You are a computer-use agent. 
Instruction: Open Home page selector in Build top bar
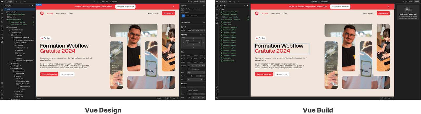[x=314, y=2]
